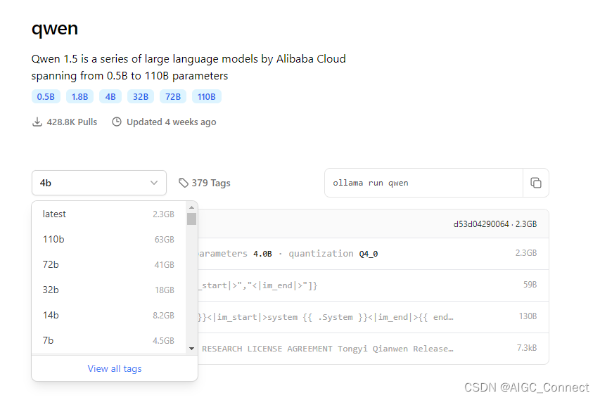
Task: Click the tag icon beside 379 Tags
Action: tap(184, 183)
